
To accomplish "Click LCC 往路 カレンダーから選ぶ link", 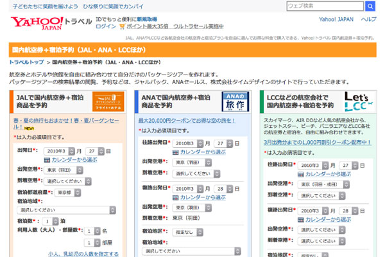I will click(328, 174).
